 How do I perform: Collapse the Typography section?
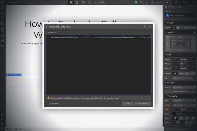click(166, 96)
